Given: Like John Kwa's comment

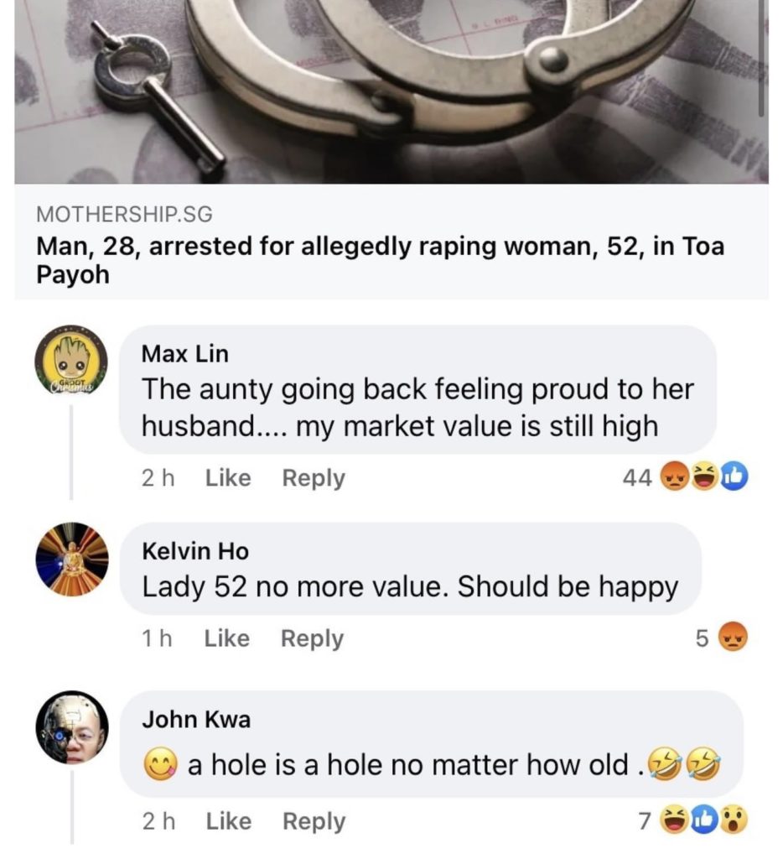Looking at the screenshot, I should pos(228,821).
